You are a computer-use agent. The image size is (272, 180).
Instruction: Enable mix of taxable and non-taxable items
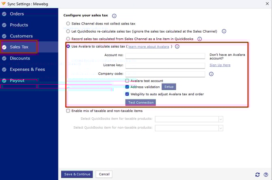[68, 111]
